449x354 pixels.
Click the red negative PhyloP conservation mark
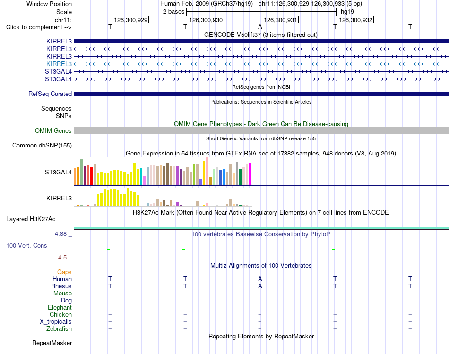pos(260,250)
